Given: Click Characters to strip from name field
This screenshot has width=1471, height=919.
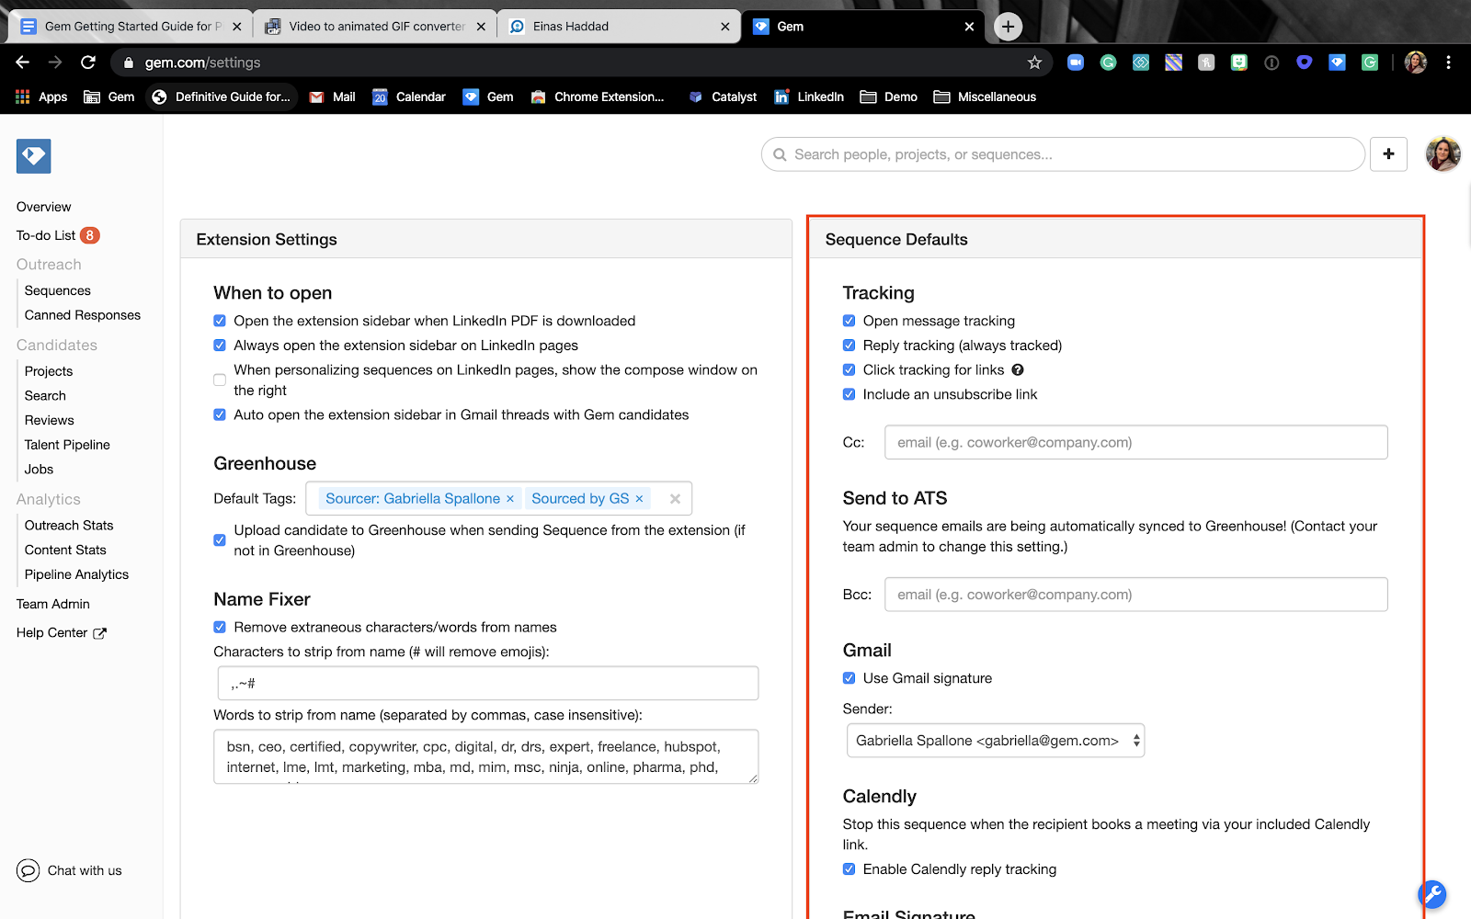Looking at the screenshot, I should (488, 683).
